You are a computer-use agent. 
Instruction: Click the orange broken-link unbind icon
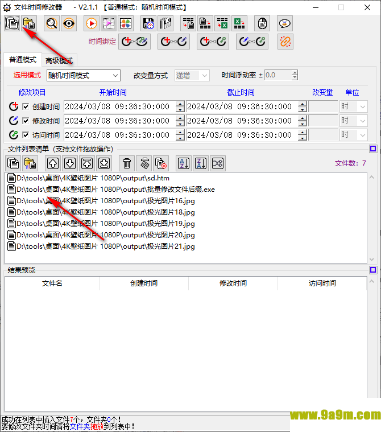(285, 42)
